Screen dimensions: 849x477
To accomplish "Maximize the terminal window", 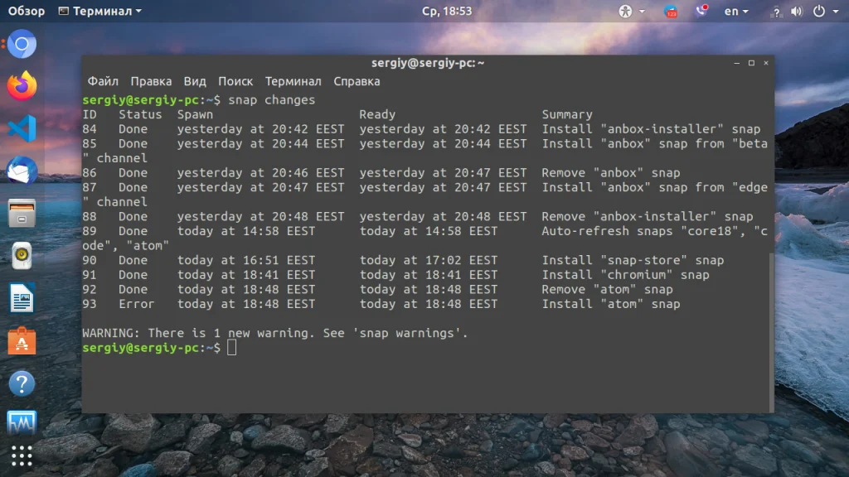I will [751, 63].
